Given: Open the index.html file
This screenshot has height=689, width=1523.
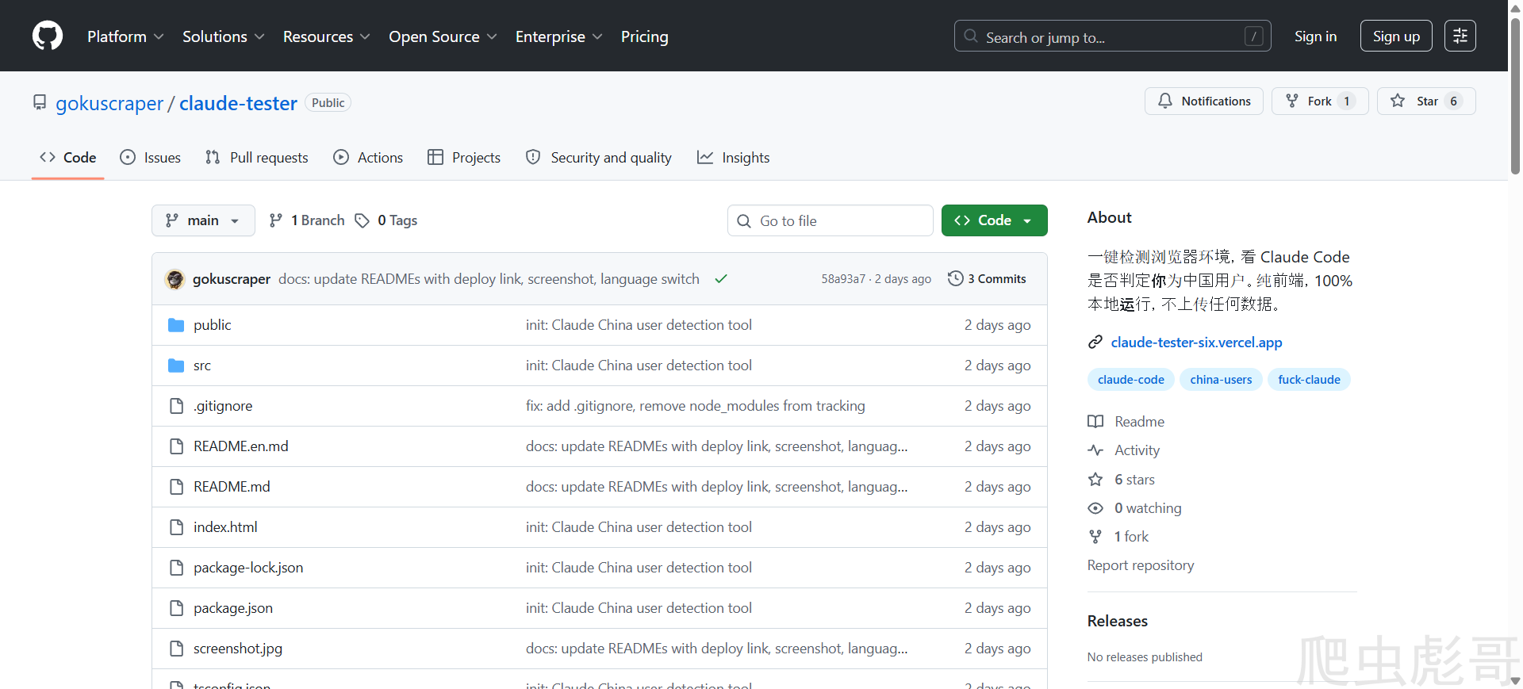Looking at the screenshot, I should [225, 527].
